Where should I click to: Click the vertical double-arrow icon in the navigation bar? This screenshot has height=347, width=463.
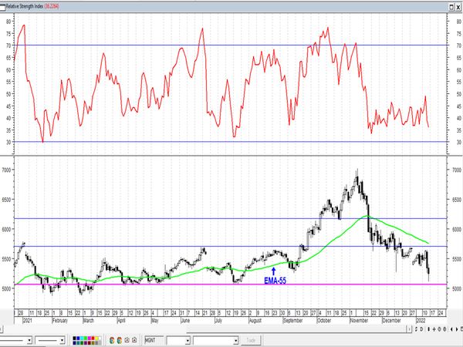[429, 329]
